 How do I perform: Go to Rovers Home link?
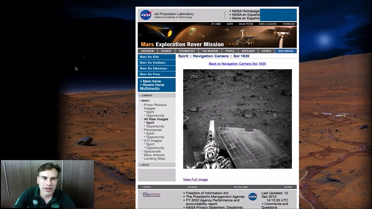pyautogui.click(x=152, y=85)
